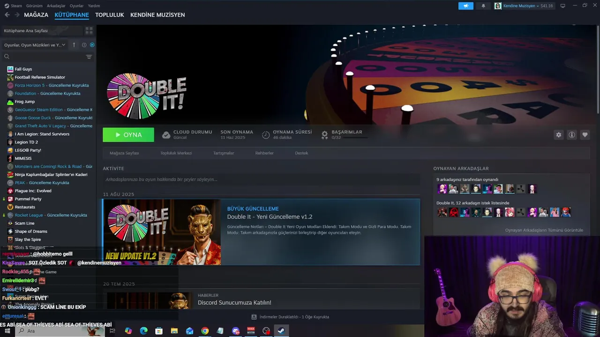Open advanced library filter options icon

click(x=89, y=57)
